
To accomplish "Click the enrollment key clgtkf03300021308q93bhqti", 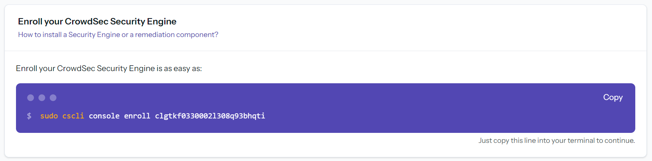I will (210, 116).
